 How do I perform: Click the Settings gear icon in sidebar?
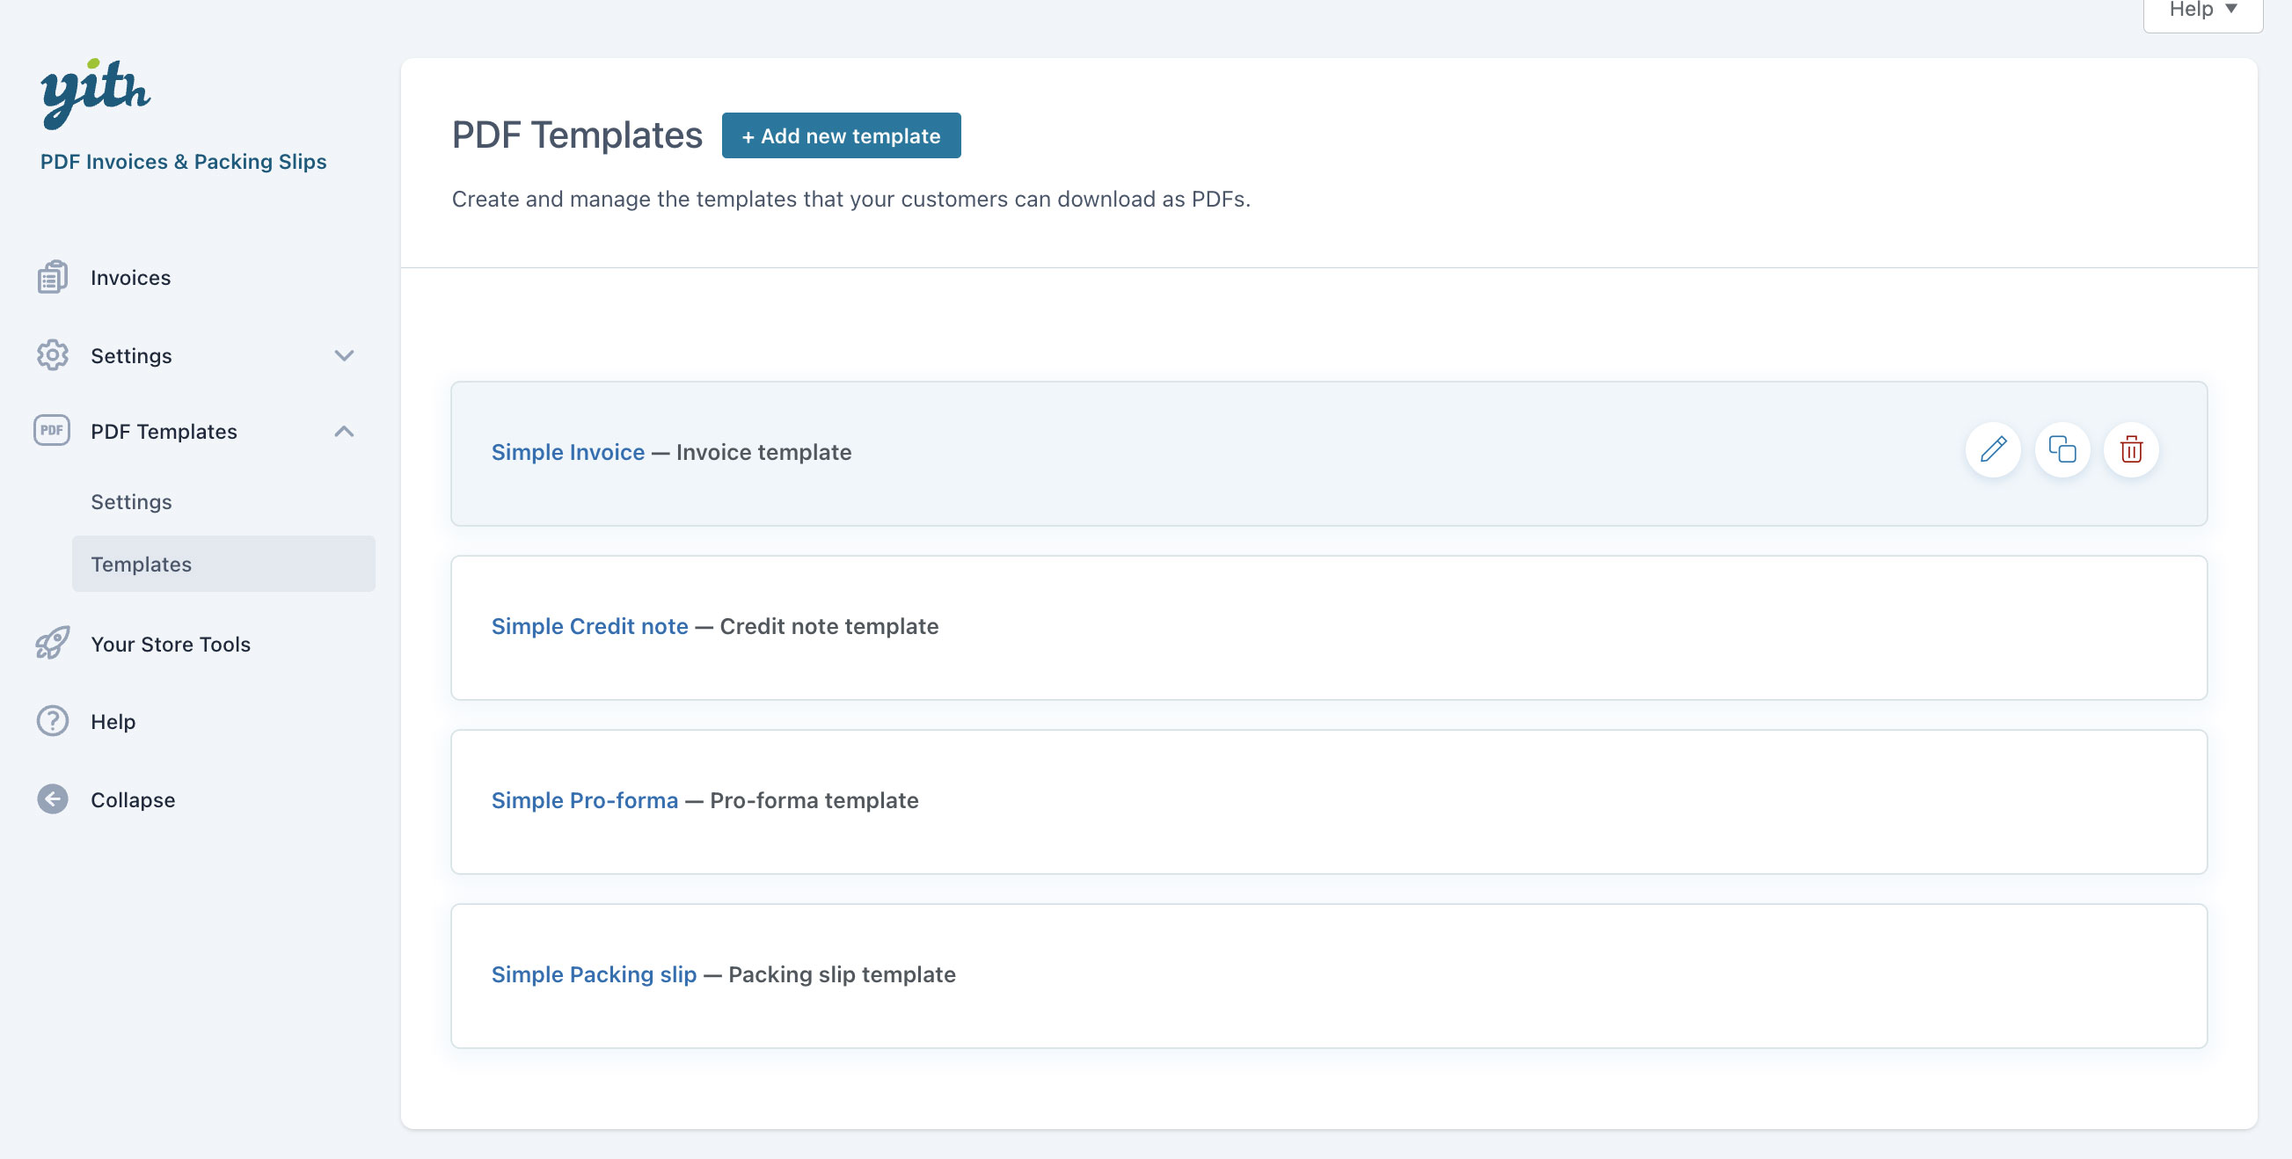[53, 355]
